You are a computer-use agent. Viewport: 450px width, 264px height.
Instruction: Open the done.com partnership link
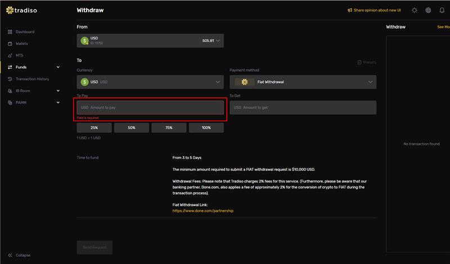(202, 211)
